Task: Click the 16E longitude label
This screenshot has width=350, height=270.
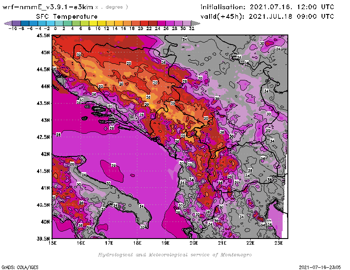Action: (81, 243)
